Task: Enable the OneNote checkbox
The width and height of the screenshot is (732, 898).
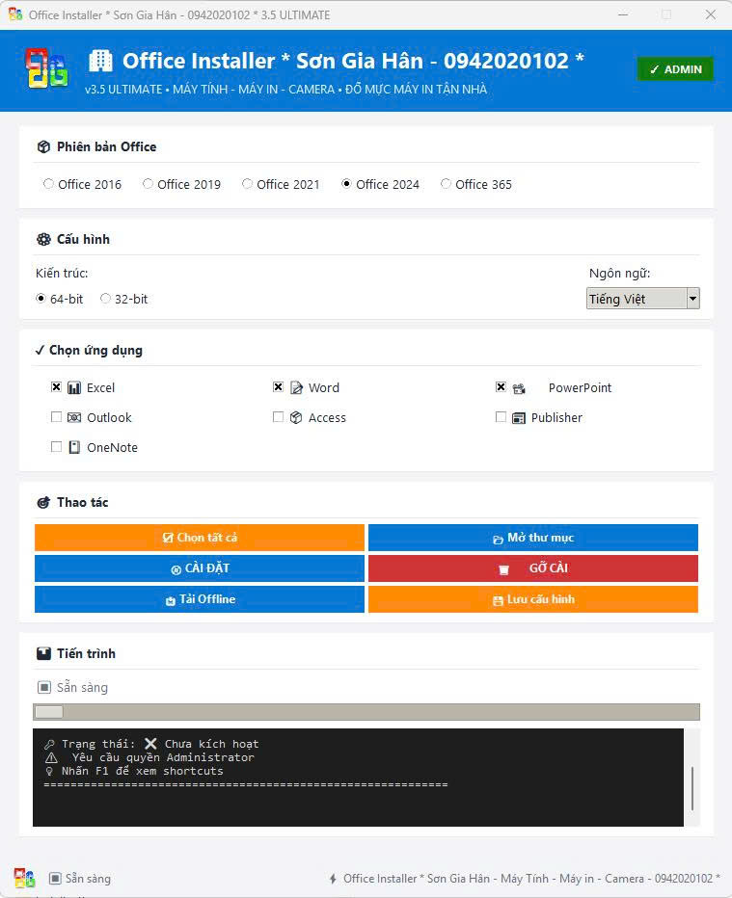Action: coord(56,447)
